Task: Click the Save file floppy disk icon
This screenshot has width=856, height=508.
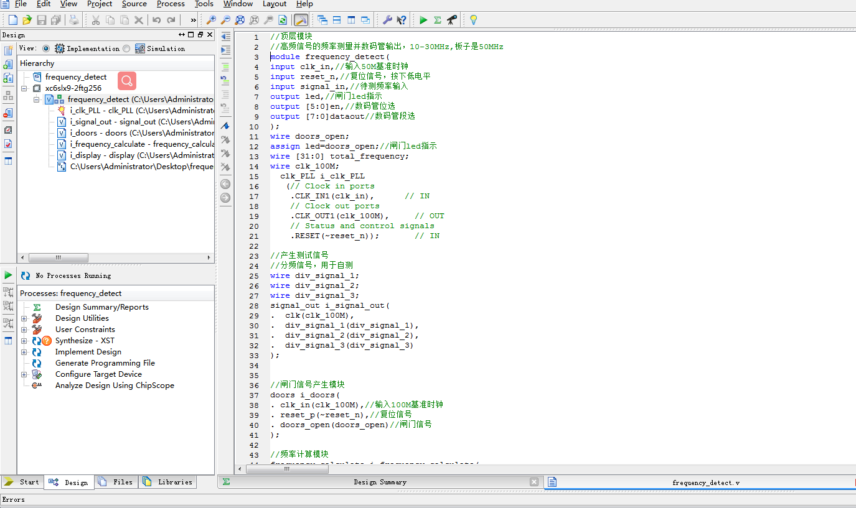Action: point(42,20)
